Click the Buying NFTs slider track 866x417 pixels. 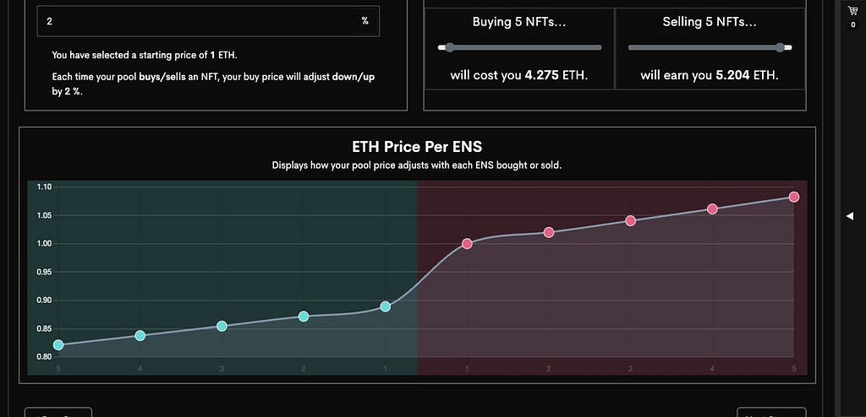tap(520, 47)
